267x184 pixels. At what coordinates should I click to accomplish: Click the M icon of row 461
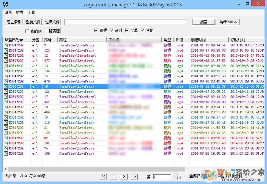[x=6, y=102]
